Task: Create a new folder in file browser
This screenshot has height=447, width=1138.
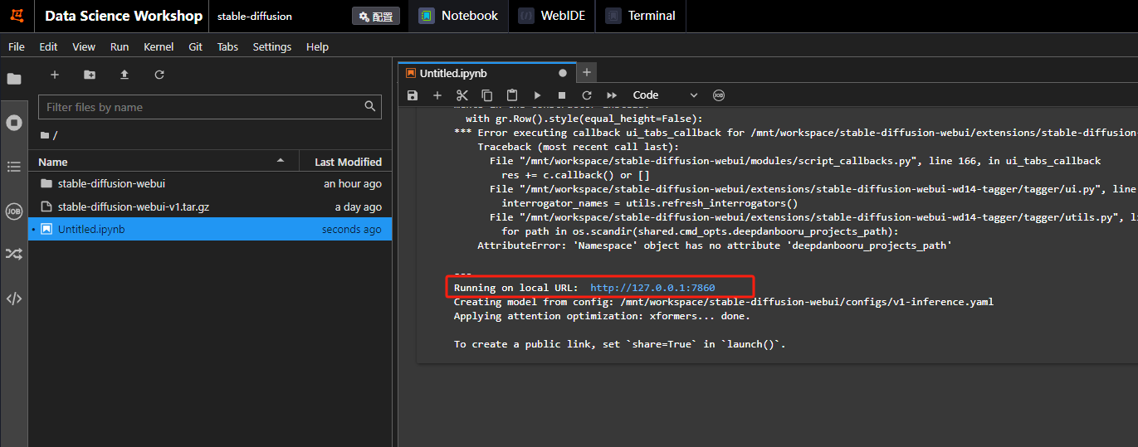Action: [90, 75]
